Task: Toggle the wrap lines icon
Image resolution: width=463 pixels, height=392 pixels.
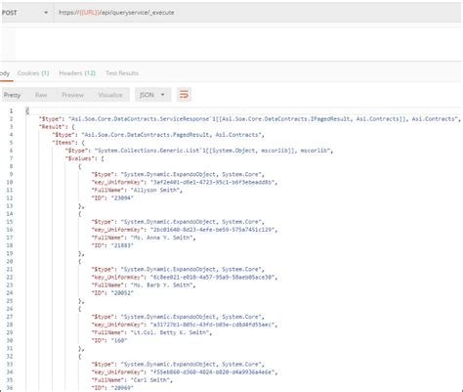Action: [184, 95]
